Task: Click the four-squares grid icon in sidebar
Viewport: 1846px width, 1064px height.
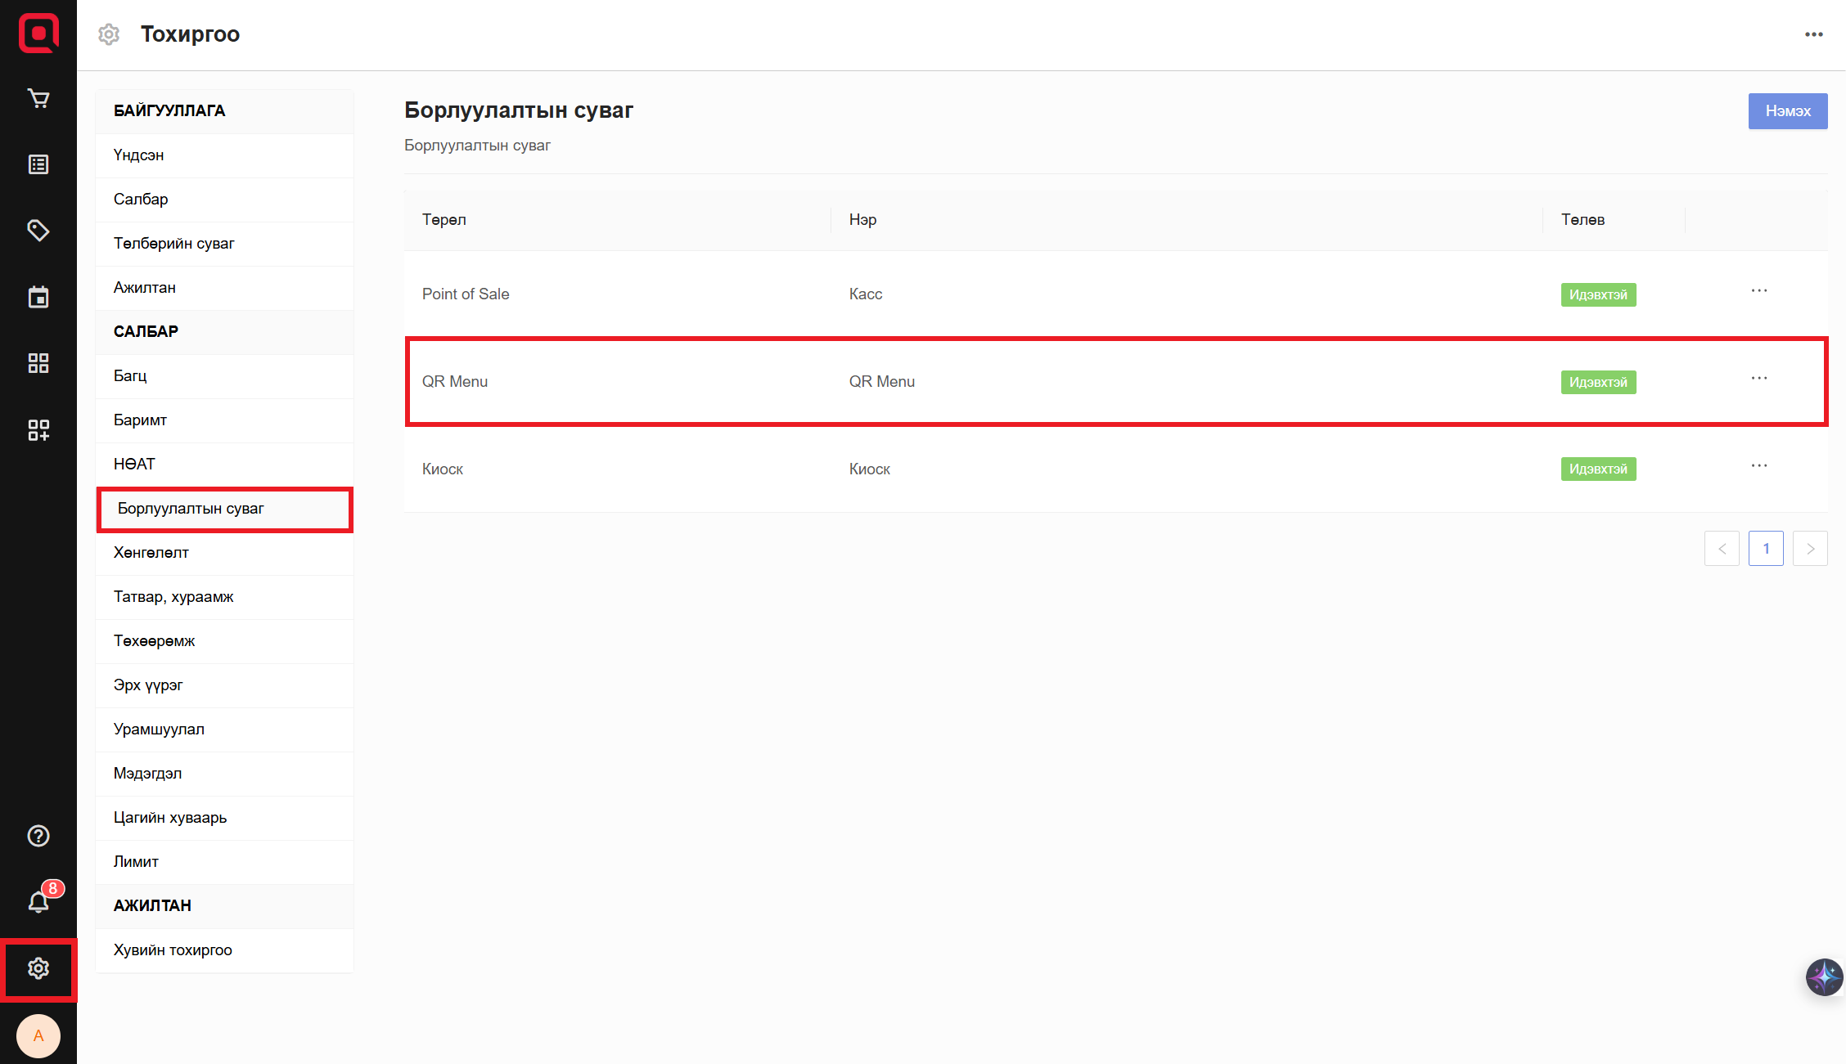Action: pyautogui.click(x=38, y=363)
